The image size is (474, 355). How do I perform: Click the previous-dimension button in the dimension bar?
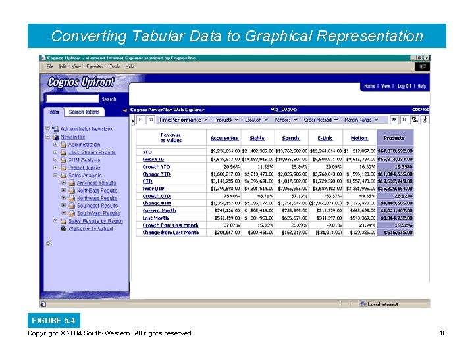(x=151, y=120)
